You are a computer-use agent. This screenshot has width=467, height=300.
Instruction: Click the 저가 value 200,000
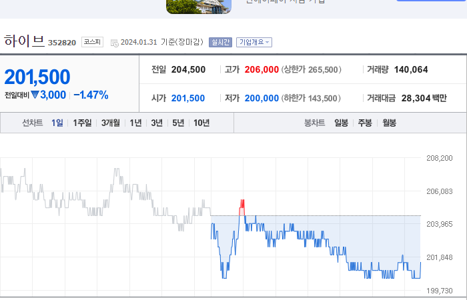[262, 98]
